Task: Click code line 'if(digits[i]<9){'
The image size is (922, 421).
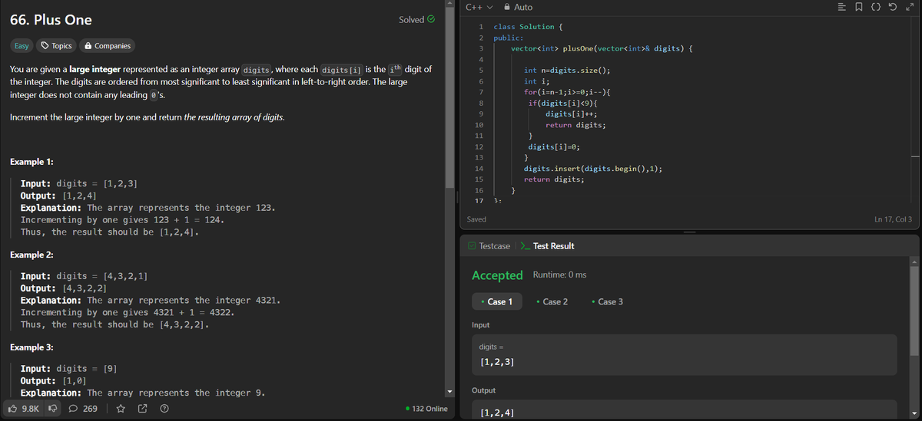Action: click(x=564, y=103)
